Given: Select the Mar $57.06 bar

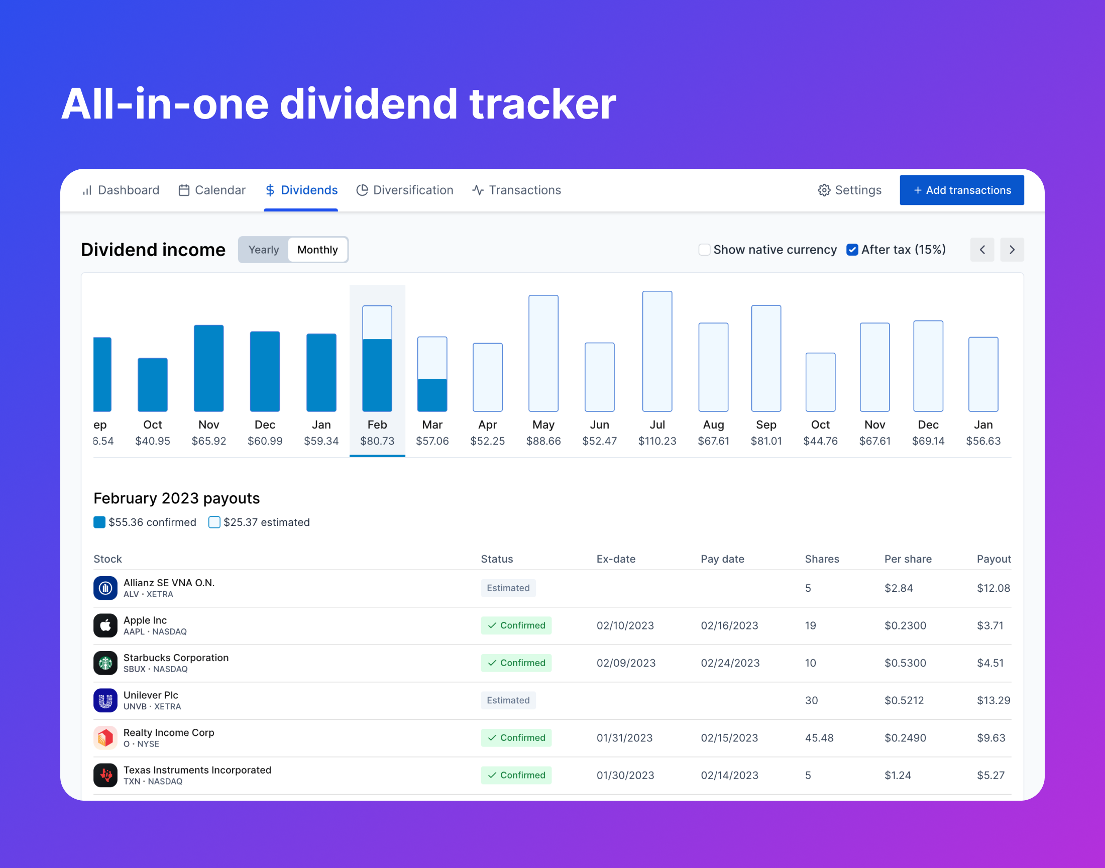Looking at the screenshot, I should [432, 374].
